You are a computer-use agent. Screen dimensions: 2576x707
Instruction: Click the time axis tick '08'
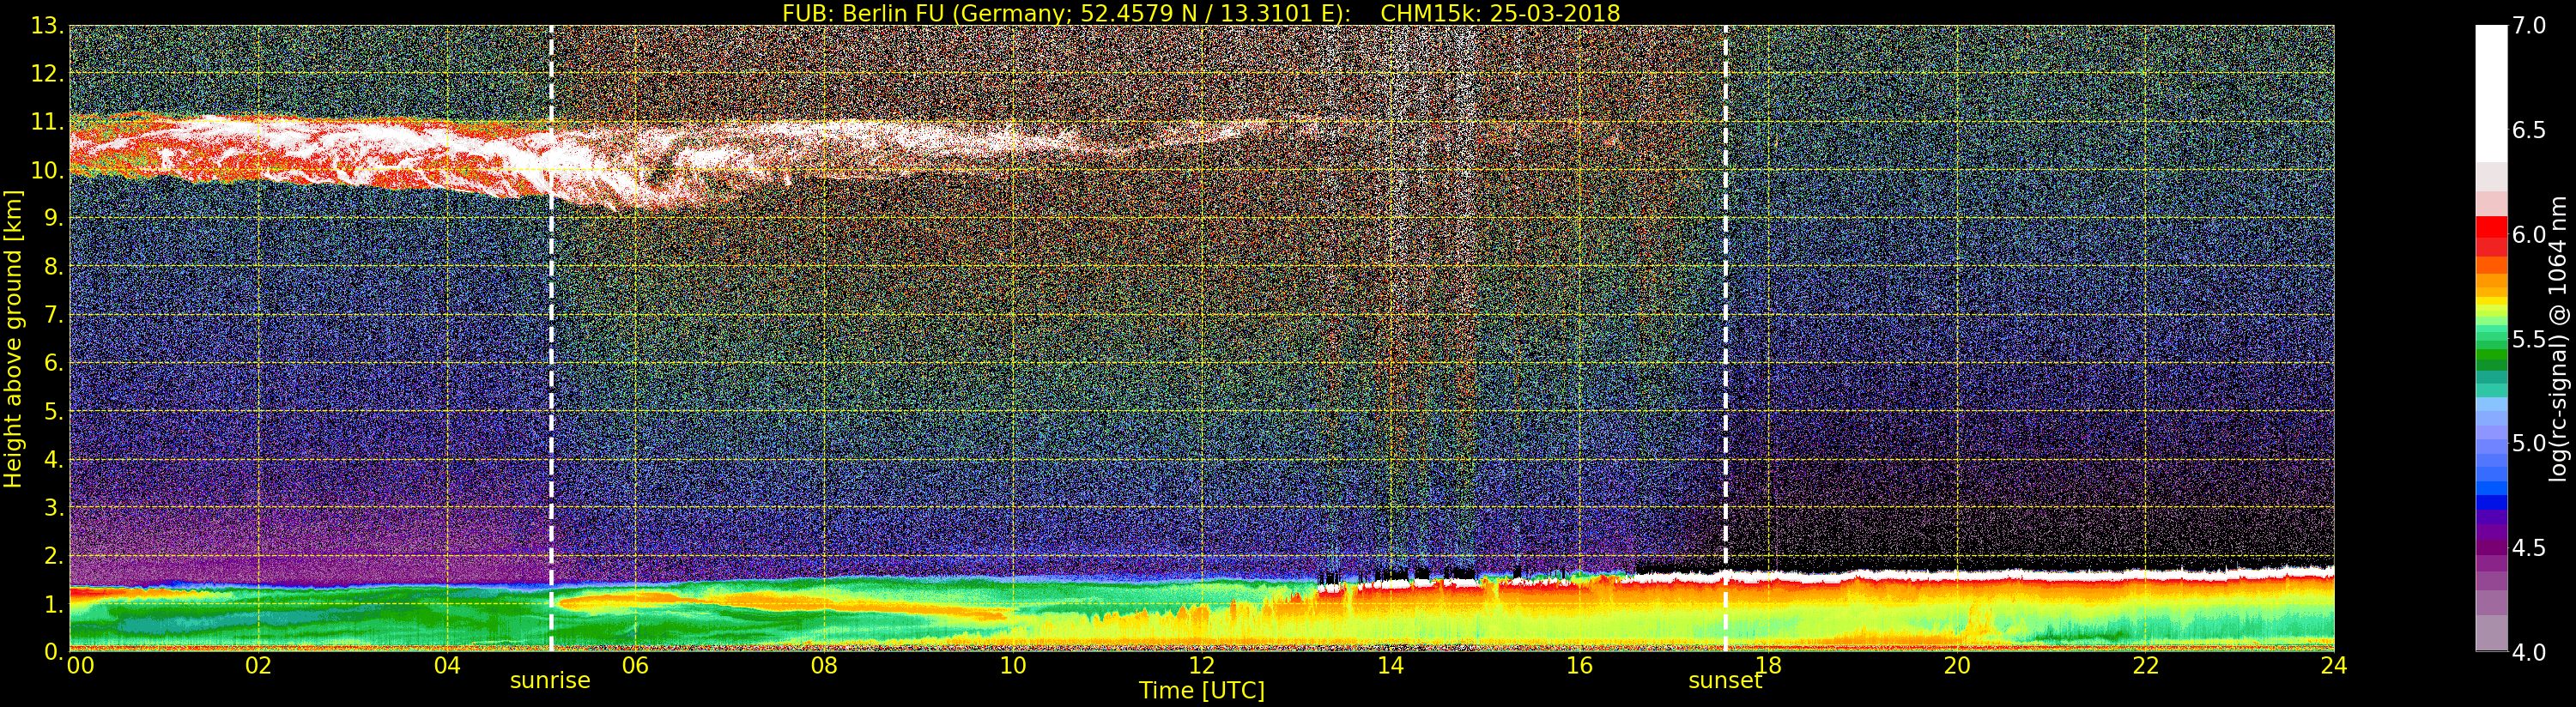coord(824,666)
